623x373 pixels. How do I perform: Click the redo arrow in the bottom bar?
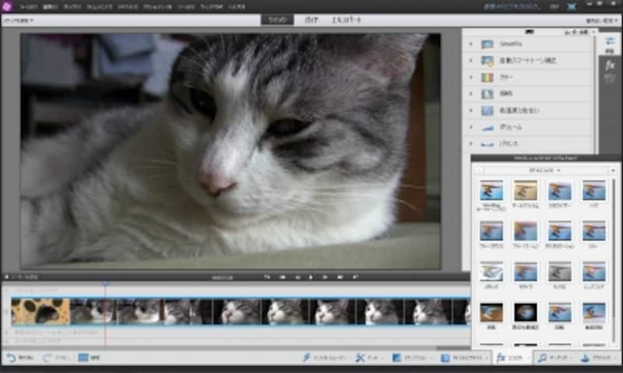click(x=48, y=357)
